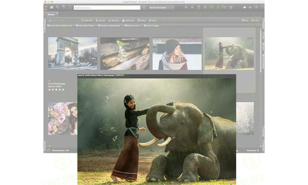Expand the Metadata side panel

click(263, 24)
